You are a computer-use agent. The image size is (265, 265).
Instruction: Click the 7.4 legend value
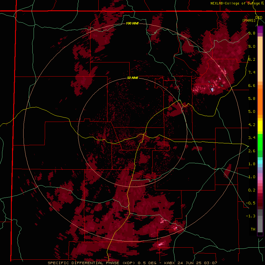pos(252,72)
